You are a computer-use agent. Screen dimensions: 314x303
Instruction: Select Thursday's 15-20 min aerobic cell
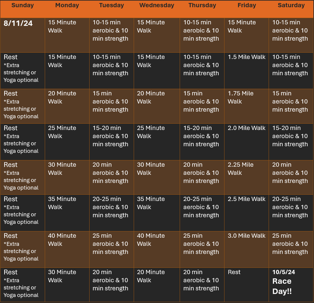point(202,142)
